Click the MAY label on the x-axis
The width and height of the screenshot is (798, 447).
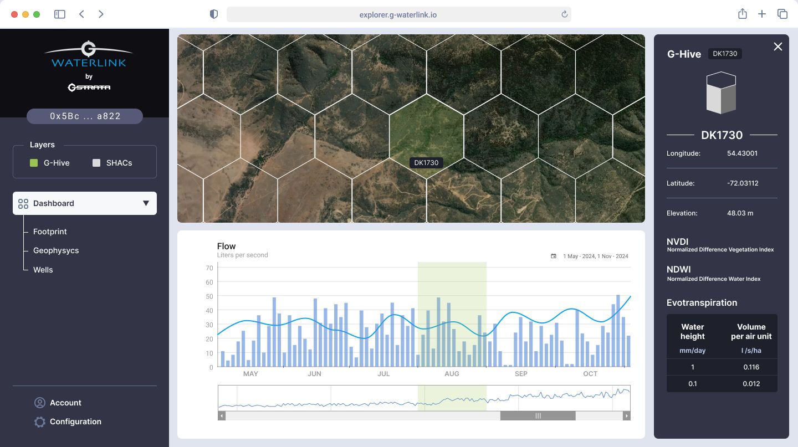click(250, 374)
